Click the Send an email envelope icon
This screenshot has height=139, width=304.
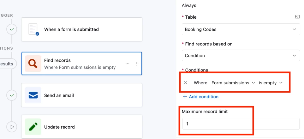click(x=33, y=95)
